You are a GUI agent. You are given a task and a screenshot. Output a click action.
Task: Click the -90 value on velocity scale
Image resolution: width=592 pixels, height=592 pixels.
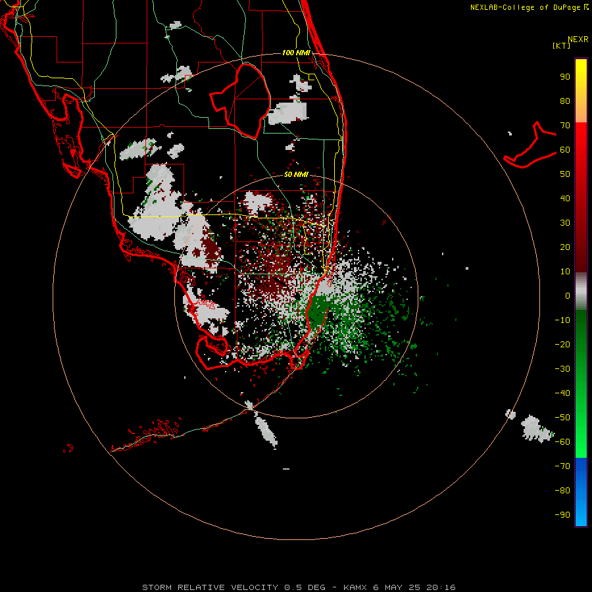coord(562,515)
